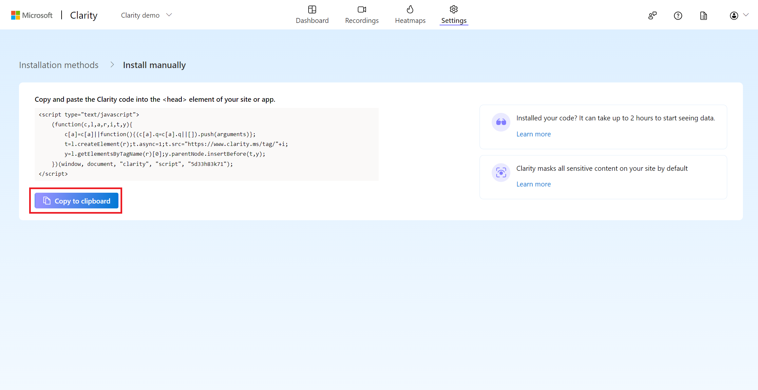Click Learn more under data timing notice

[533, 134]
